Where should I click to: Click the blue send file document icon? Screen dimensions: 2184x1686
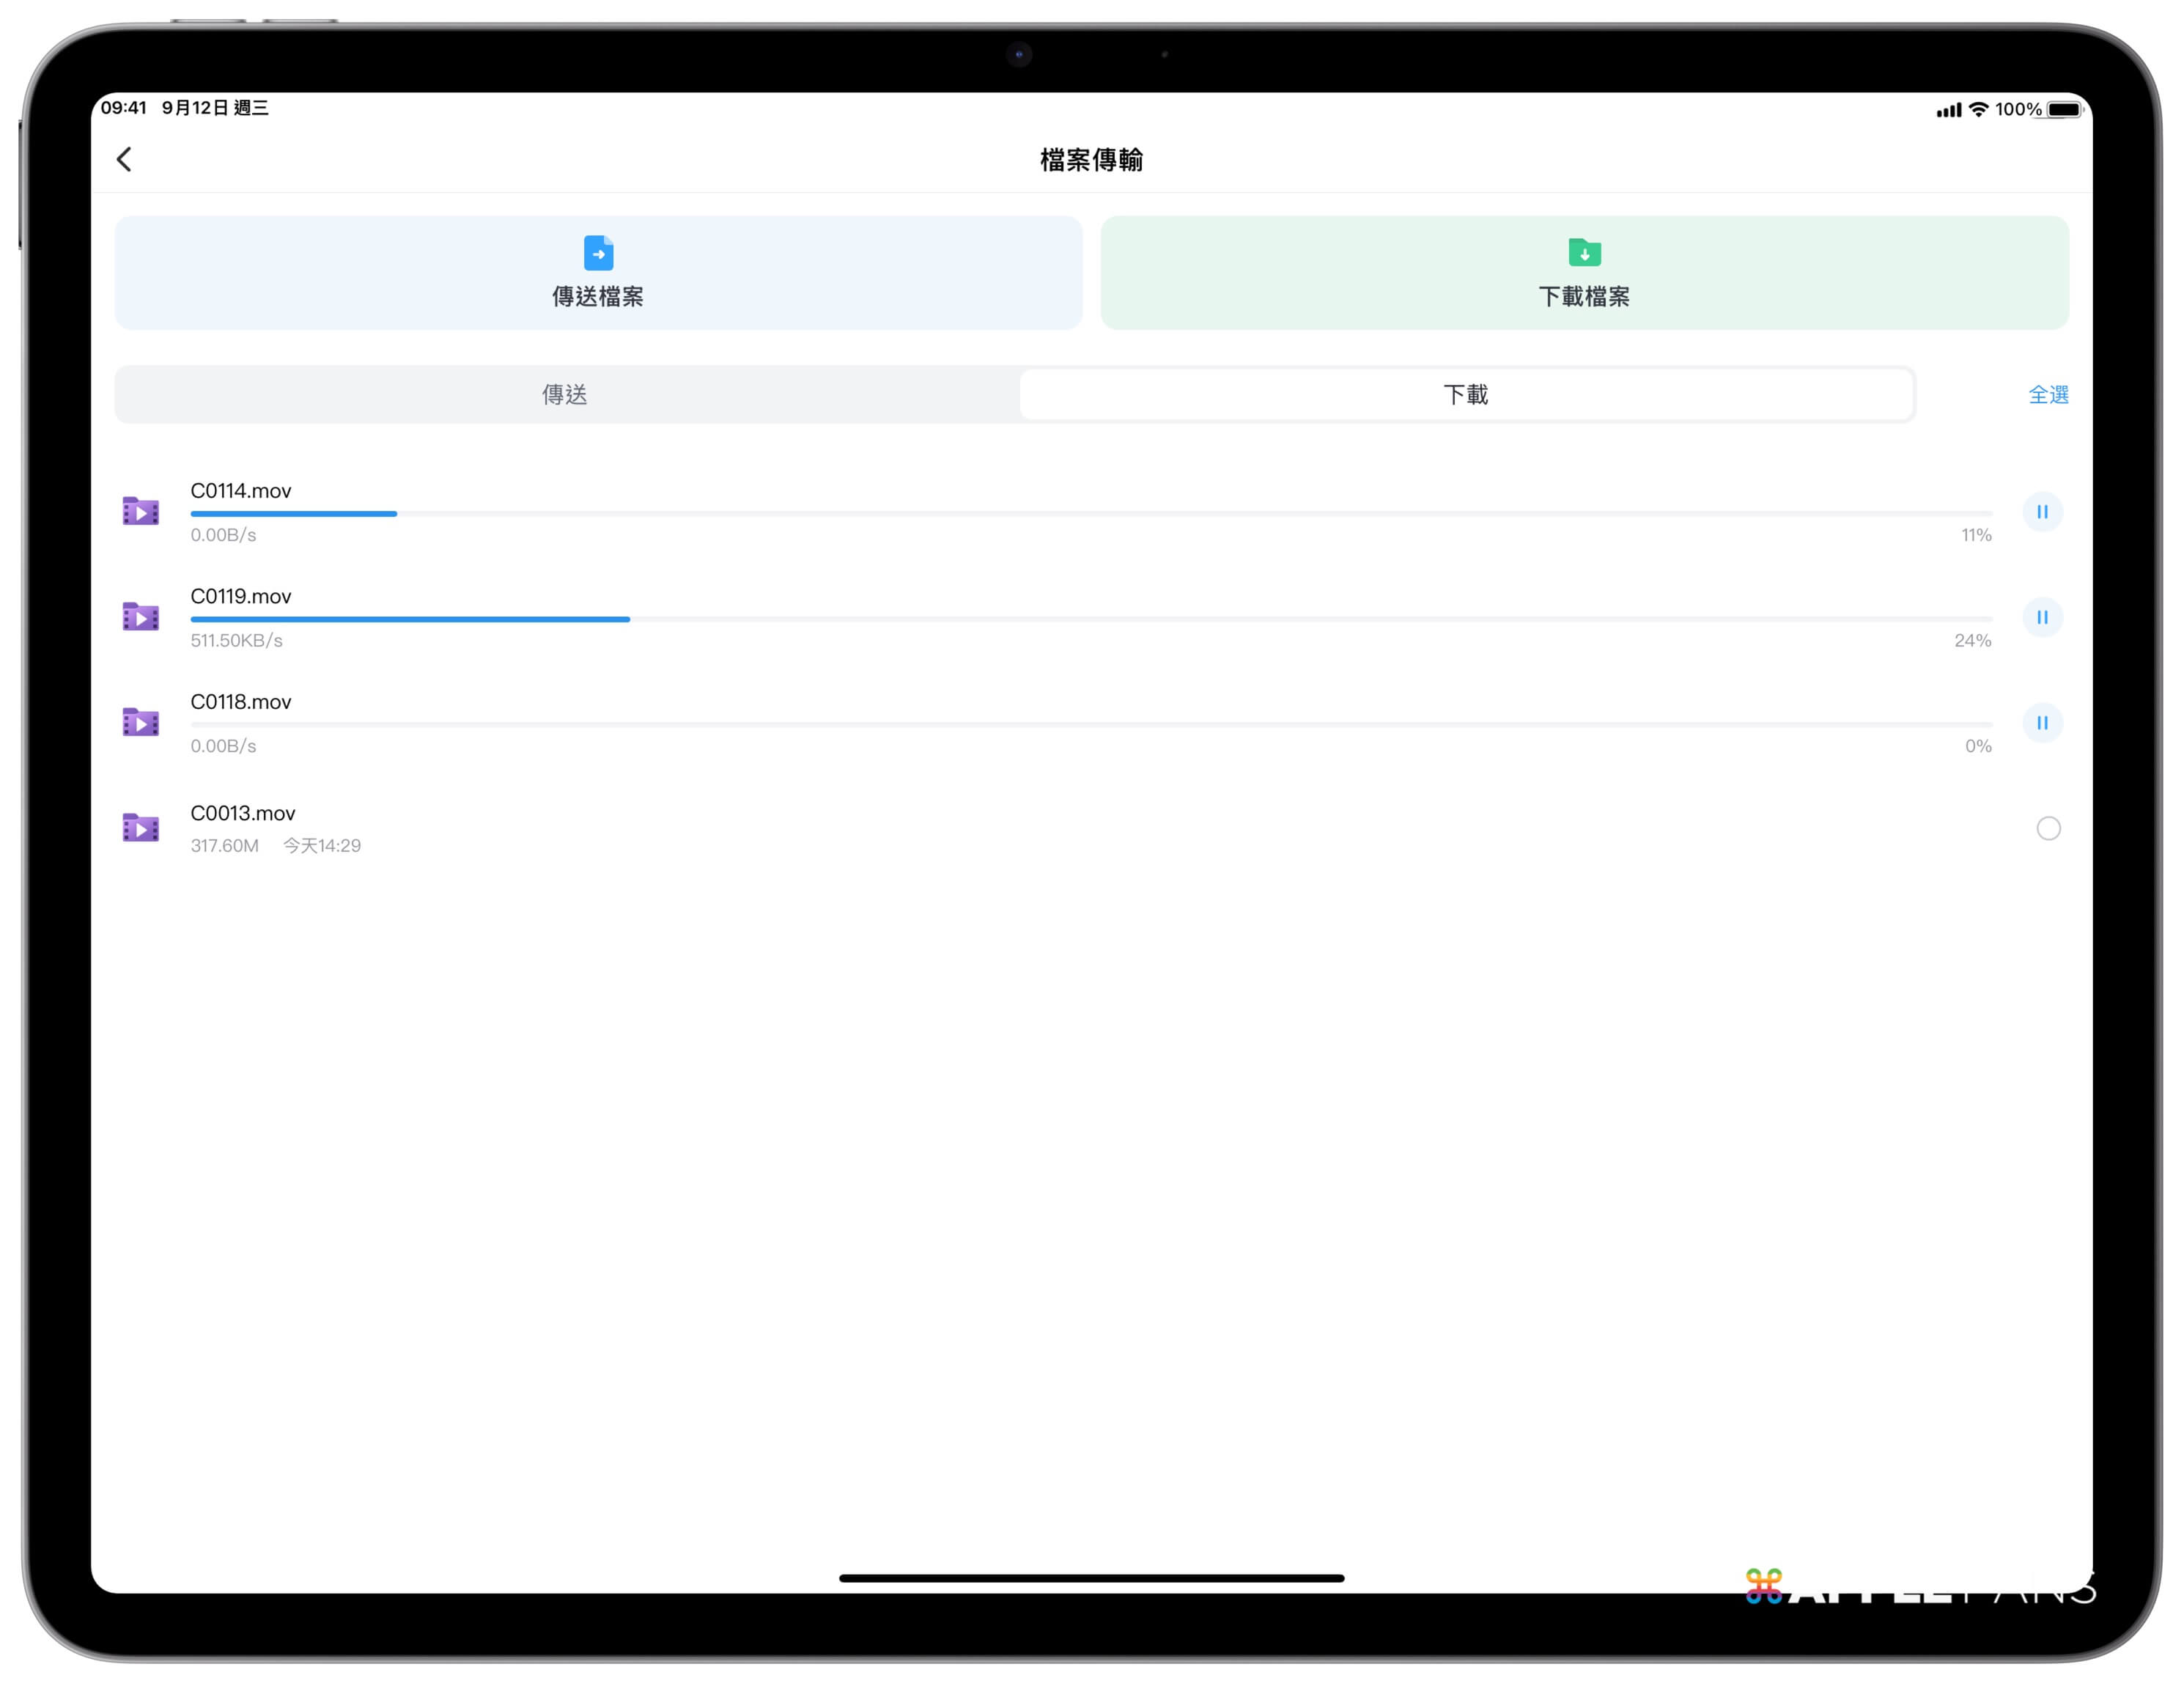point(598,253)
